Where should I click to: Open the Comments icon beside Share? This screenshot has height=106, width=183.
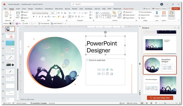tap(169, 9)
